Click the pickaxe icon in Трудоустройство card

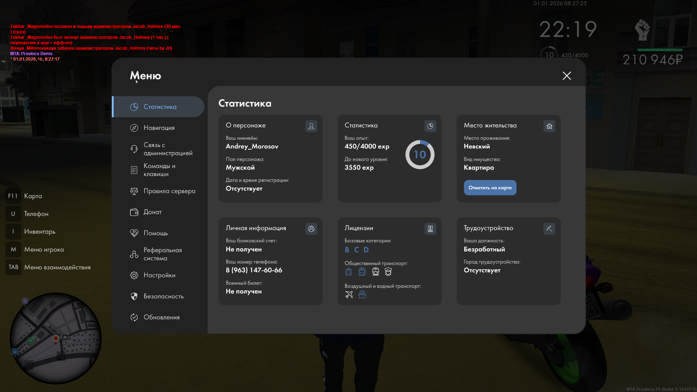[x=549, y=229]
